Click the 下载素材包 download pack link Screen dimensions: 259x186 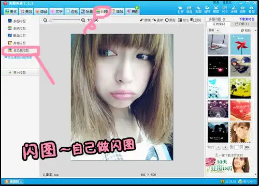(x=247, y=19)
